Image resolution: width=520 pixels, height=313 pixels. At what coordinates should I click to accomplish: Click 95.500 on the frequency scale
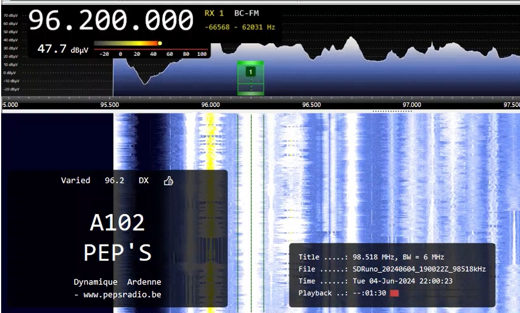(x=110, y=105)
